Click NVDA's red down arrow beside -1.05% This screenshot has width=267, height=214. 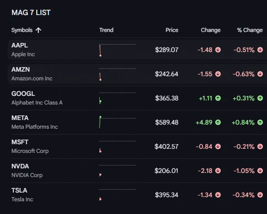(260, 171)
